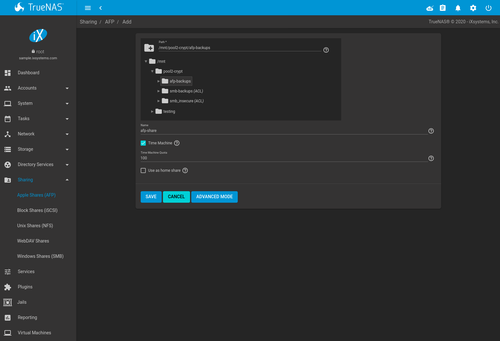Open the task manager clipboard icon
Image resolution: width=500 pixels, height=341 pixels.
[443, 8]
